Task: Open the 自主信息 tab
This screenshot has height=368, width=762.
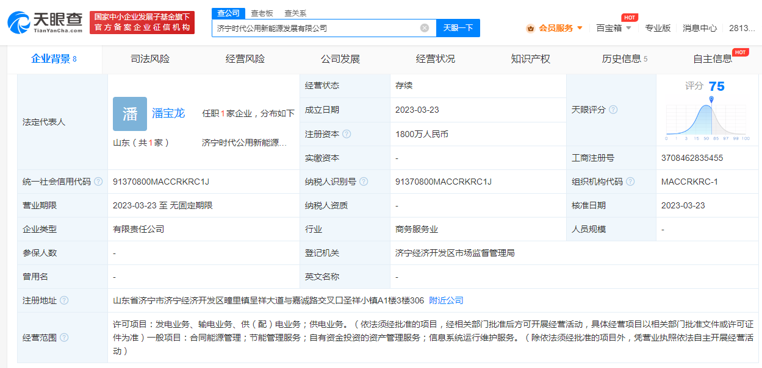Action: 713,59
